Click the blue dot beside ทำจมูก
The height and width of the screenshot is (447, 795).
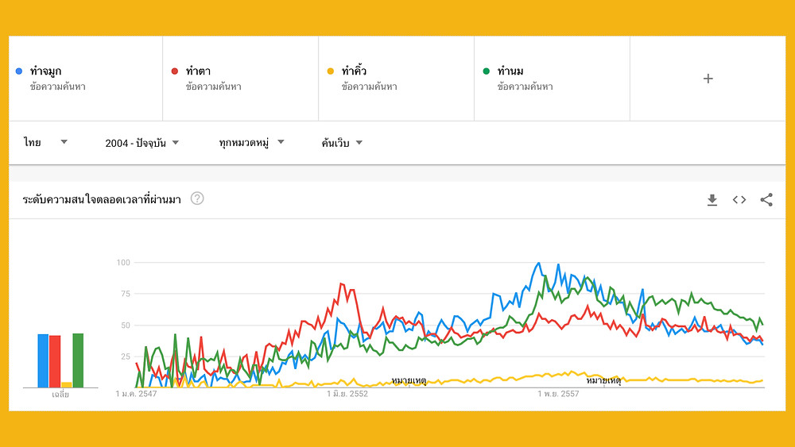[19, 71]
